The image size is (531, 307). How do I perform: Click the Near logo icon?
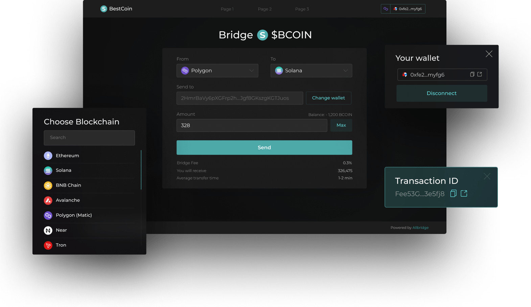tap(48, 230)
